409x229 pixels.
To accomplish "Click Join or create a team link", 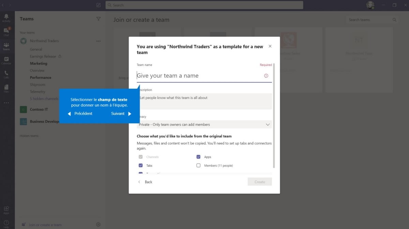I will pyautogui.click(x=45, y=225).
